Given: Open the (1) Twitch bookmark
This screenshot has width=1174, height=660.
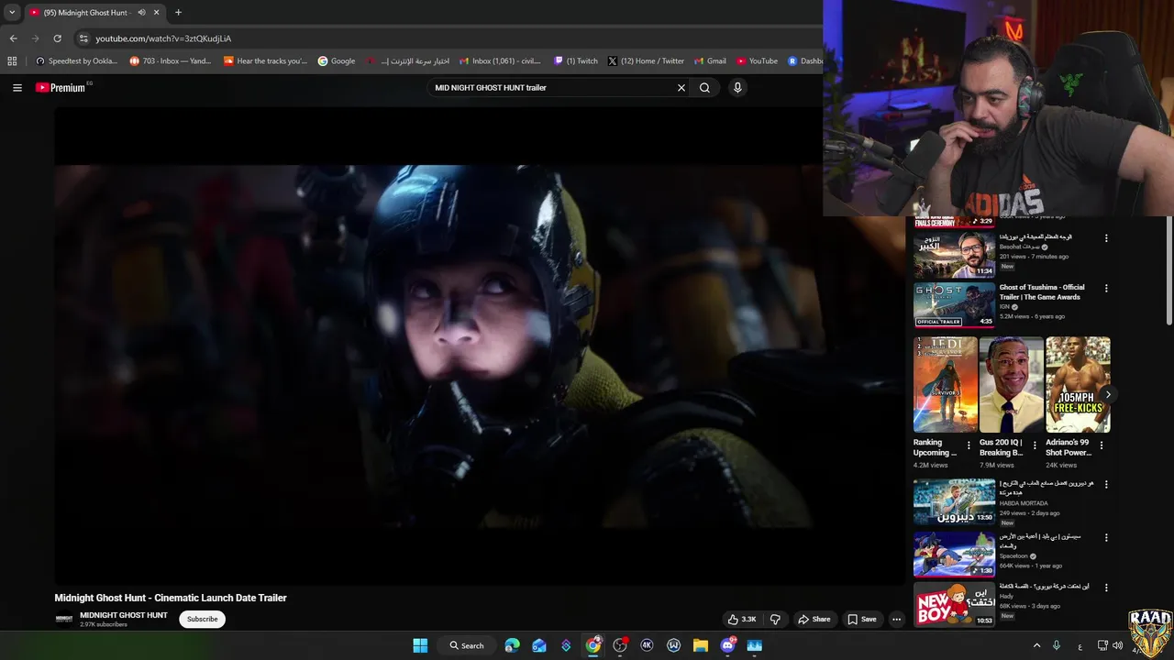Looking at the screenshot, I should point(576,61).
